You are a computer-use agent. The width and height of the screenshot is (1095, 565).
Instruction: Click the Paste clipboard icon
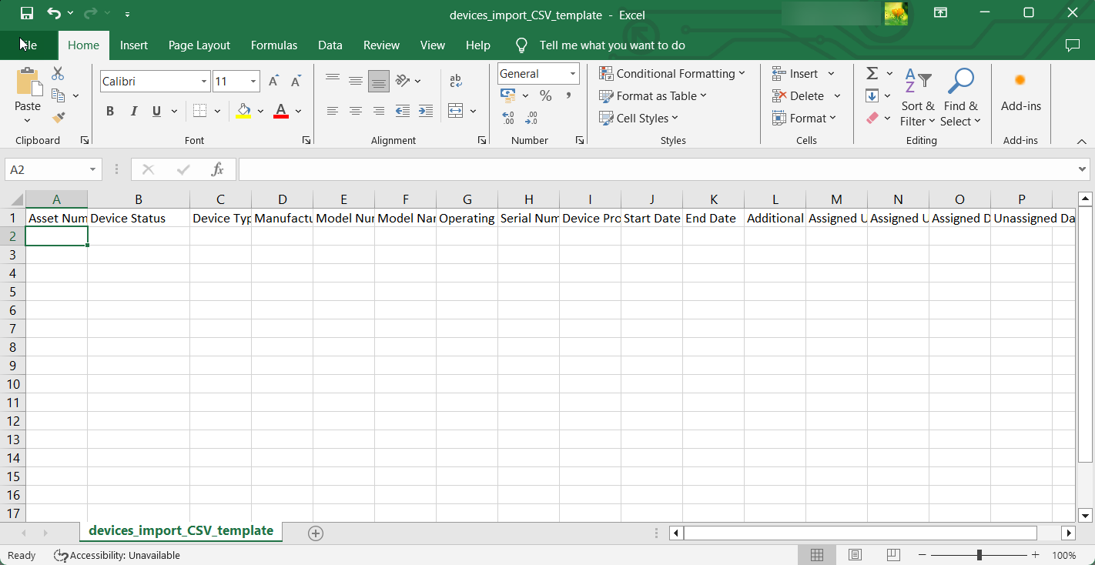coord(28,82)
